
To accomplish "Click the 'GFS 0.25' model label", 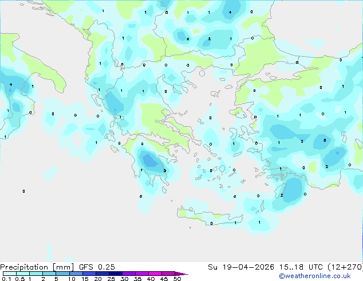I will click(x=97, y=267).
